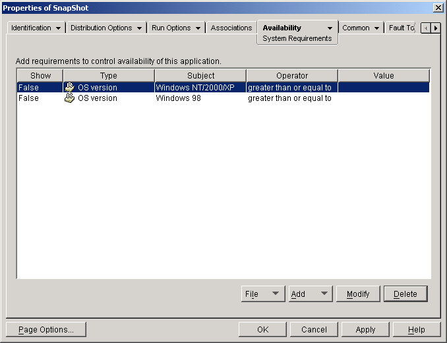447x343 pixels.
Task: Click the OK button
Action: 262,329
